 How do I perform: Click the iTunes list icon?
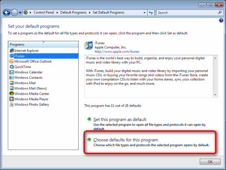tap(12, 56)
